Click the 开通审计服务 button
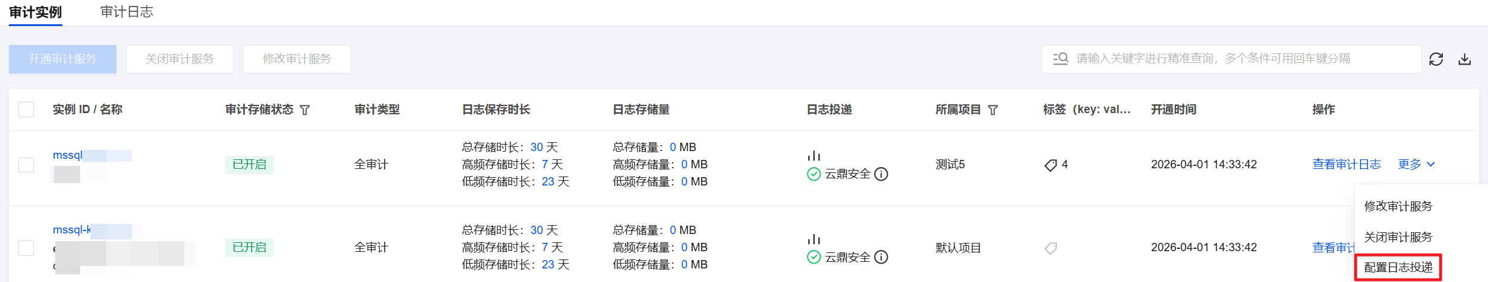Screen dimensions: 1488x282 (62, 59)
